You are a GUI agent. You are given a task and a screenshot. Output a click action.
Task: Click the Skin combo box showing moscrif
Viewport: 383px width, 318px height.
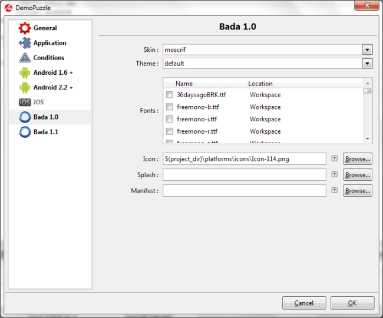point(268,50)
